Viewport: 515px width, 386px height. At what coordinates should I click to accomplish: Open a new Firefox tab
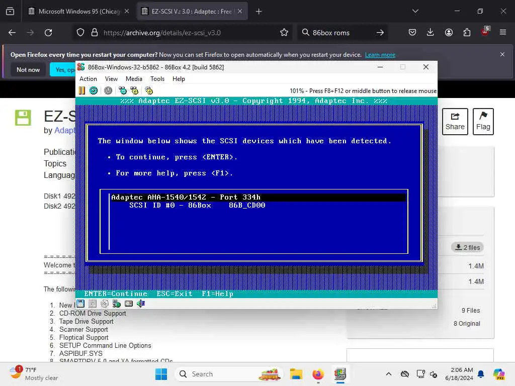[259, 12]
